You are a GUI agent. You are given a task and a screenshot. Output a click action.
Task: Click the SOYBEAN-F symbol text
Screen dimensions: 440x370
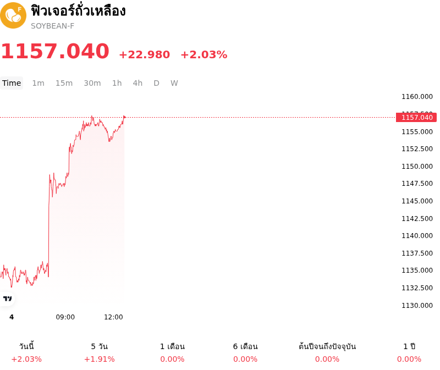(52, 26)
